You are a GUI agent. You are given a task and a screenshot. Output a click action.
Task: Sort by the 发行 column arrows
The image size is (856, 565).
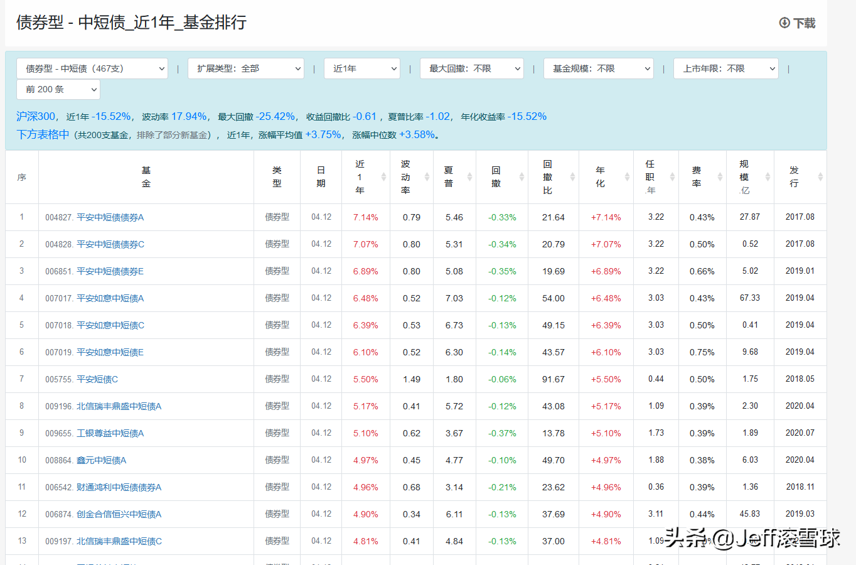[x=820, y=177]
